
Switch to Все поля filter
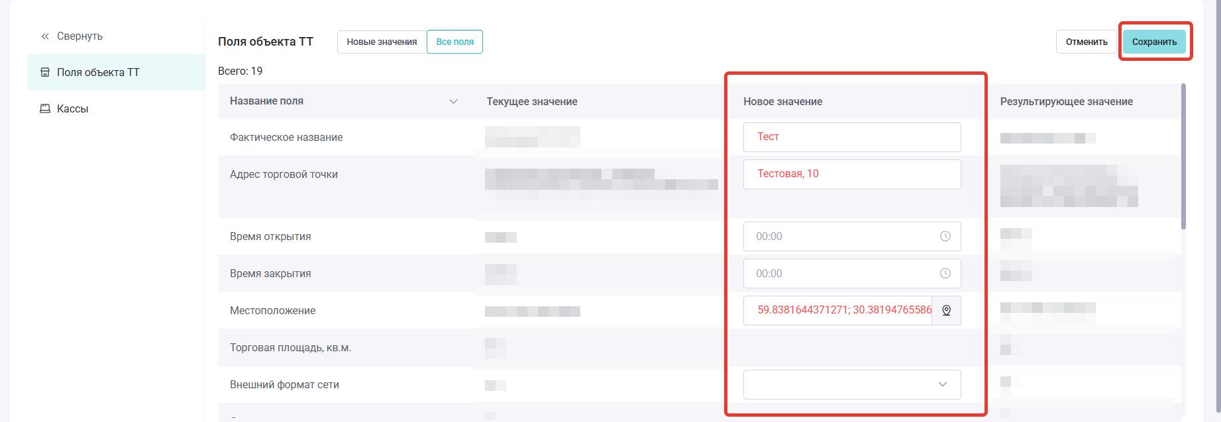(x=454, y=42)
